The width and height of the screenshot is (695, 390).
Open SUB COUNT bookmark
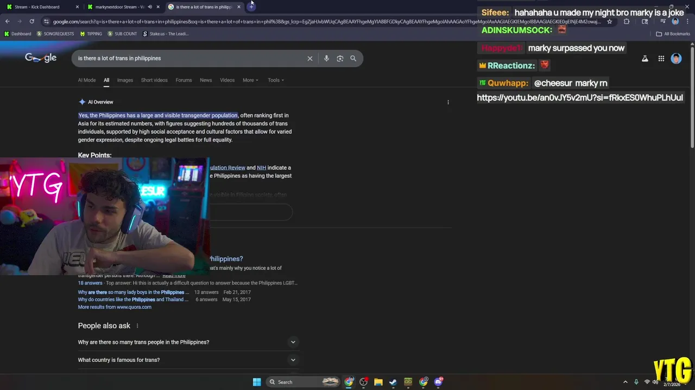[122, 34]
